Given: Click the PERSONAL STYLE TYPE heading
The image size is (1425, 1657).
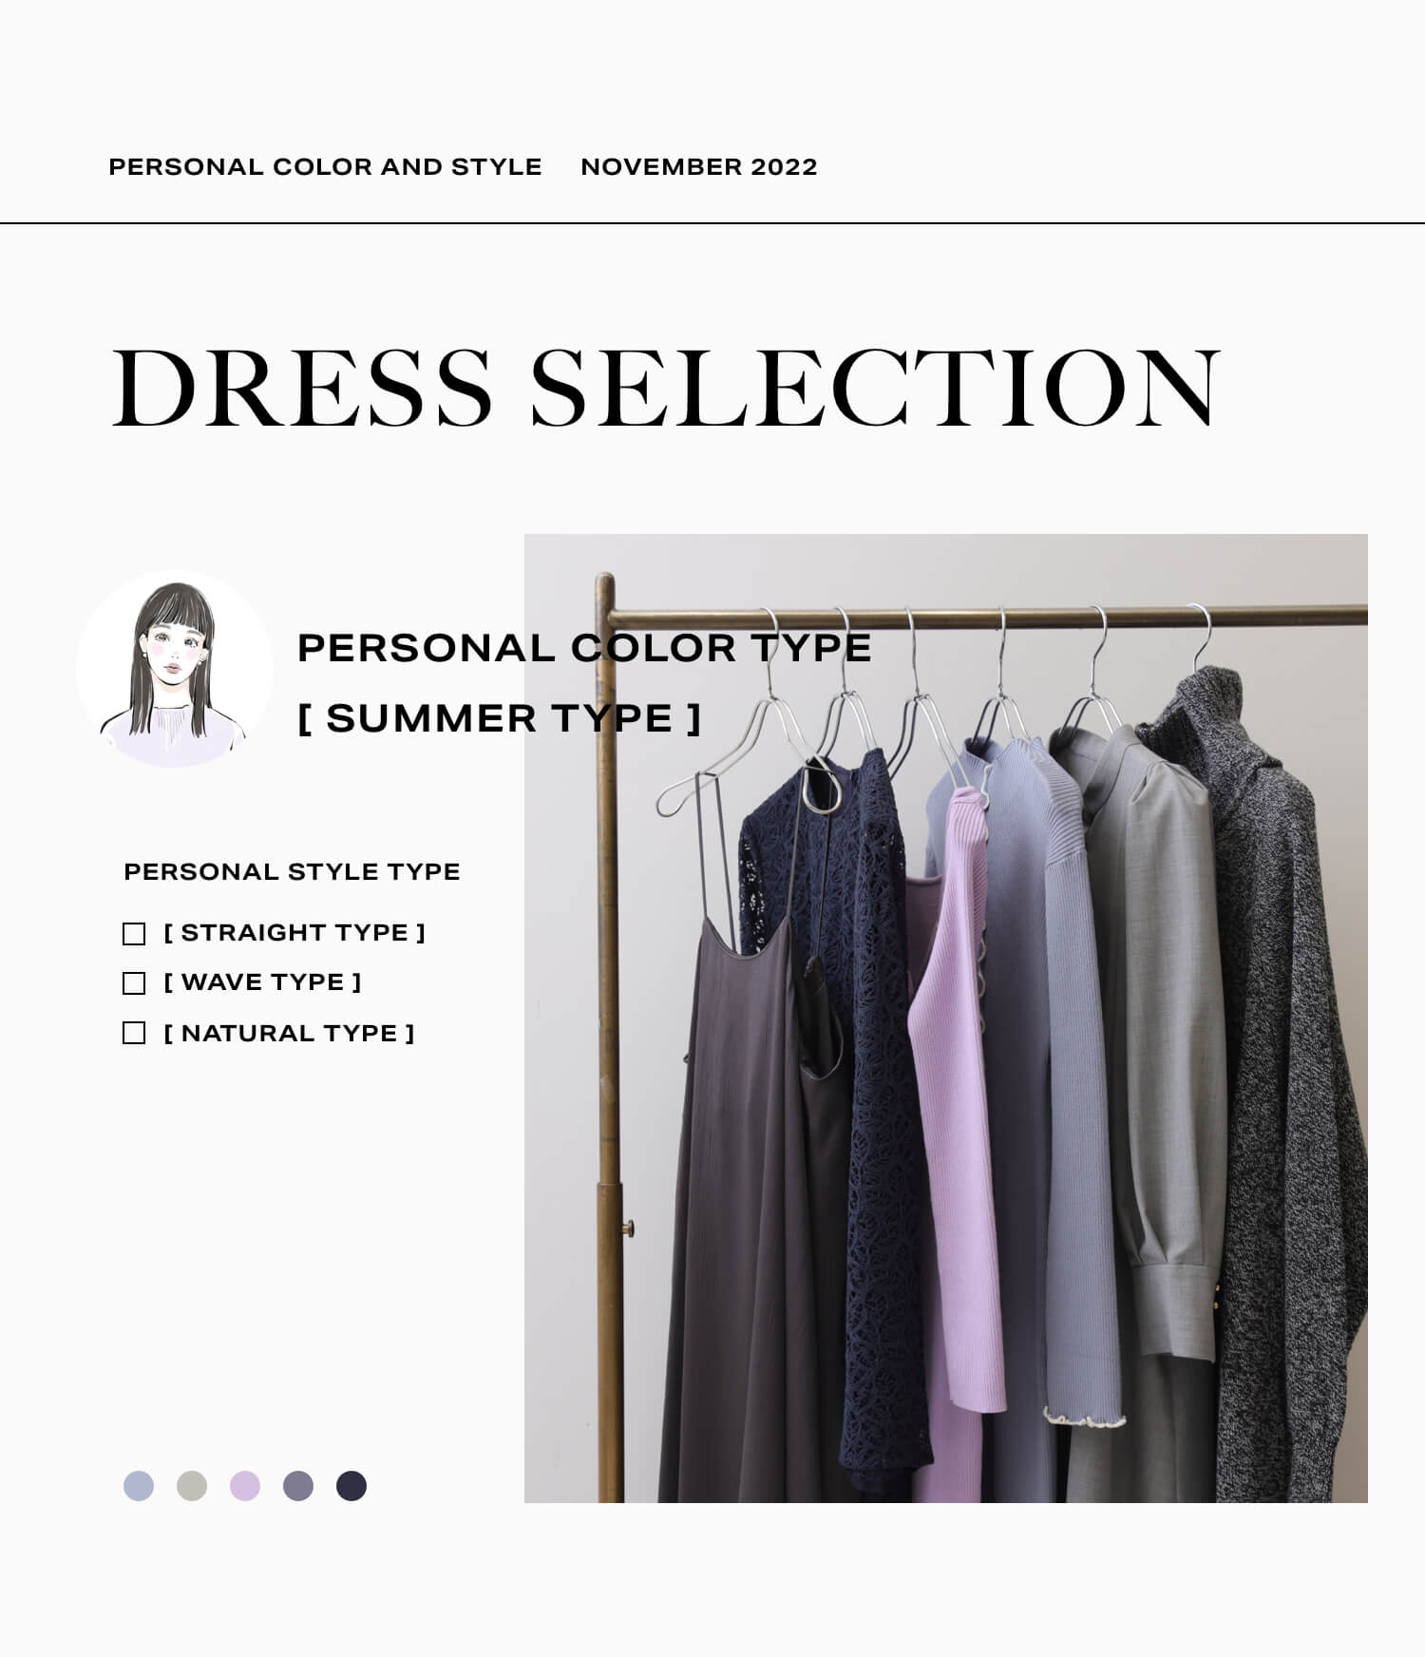Looking at the screenshot, I should (292, 872).
